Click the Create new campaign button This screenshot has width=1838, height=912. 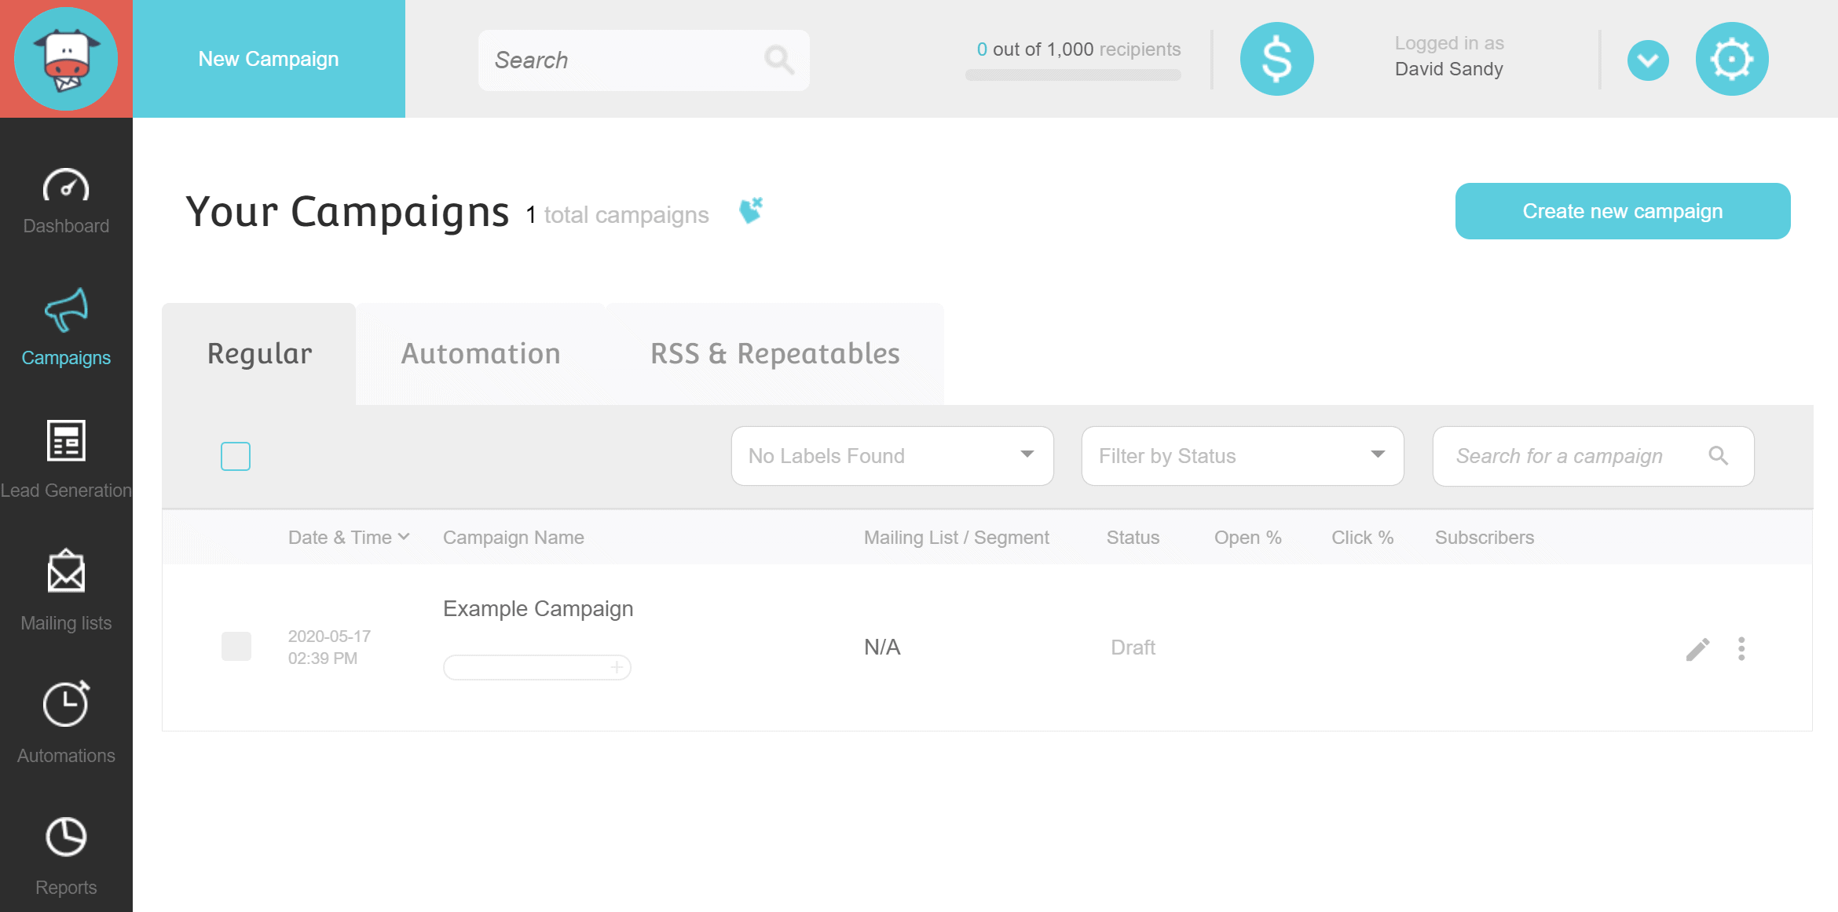pos(1622,211)
